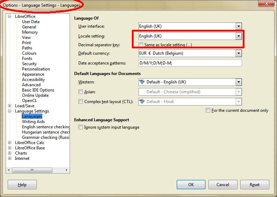Image resolution: width=277 pixels, height=197 pixels.
Task: Open the Default currency dropdown
Action: point(239,53)
